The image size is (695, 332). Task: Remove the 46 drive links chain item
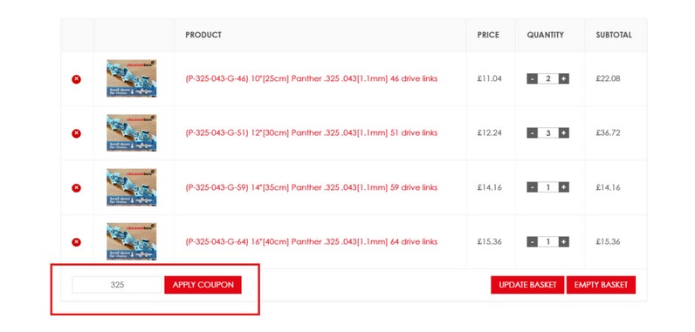click(x=76, y=79)
